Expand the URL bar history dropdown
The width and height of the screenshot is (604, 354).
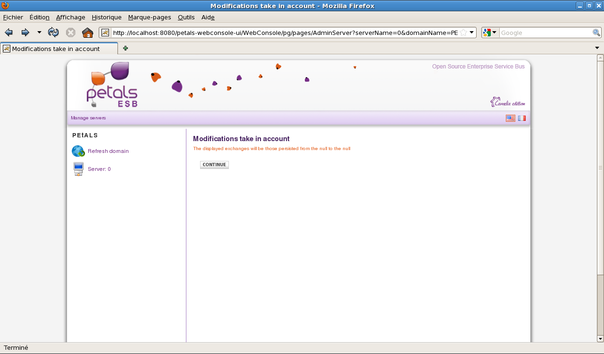tap(471, 33)
